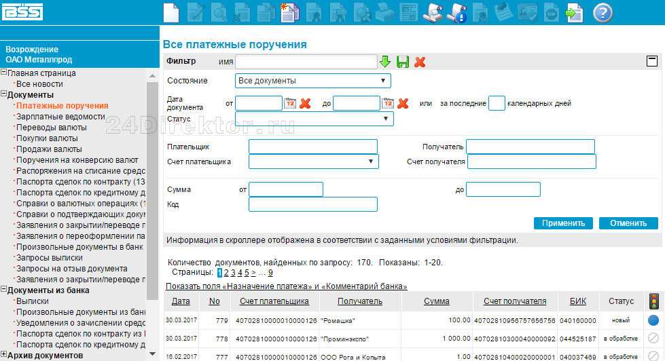Clear the end date with red X
The height and width of the screenshot is (361, 665).
pos(403,103)
